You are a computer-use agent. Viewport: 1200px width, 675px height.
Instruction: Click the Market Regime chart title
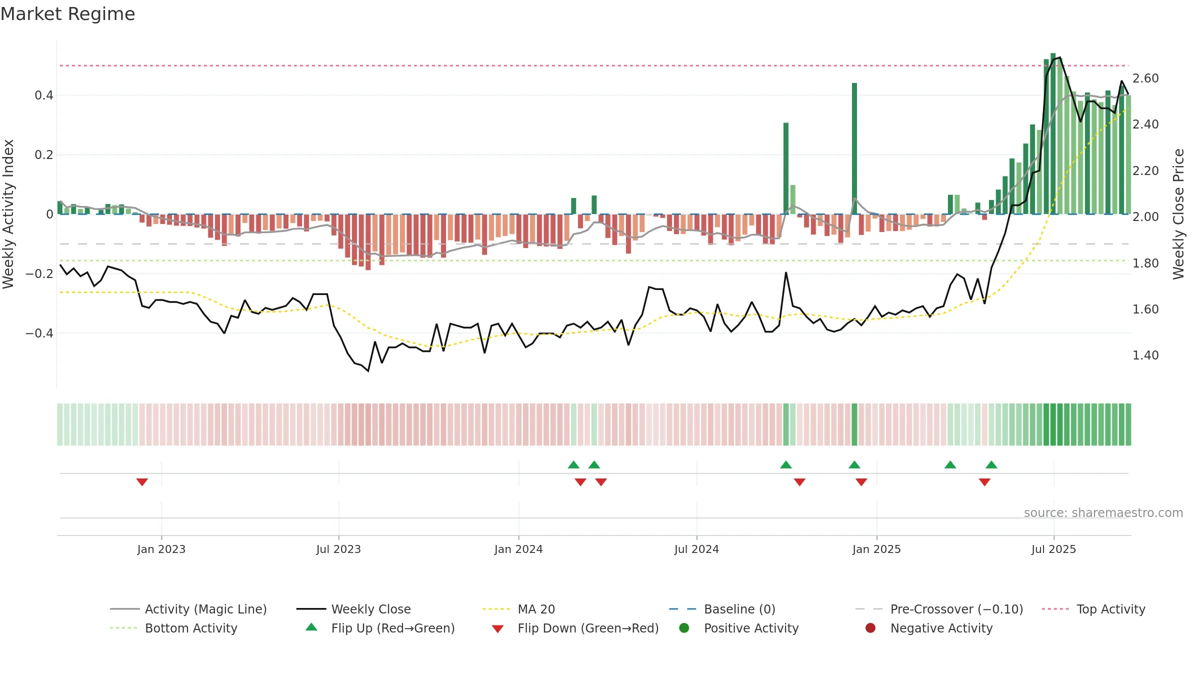point(68,14)
